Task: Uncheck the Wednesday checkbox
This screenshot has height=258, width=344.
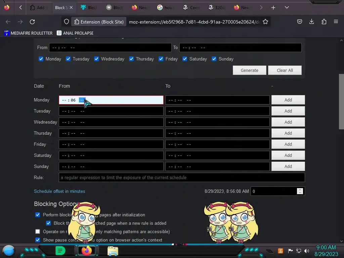Action: pos(96,59)
